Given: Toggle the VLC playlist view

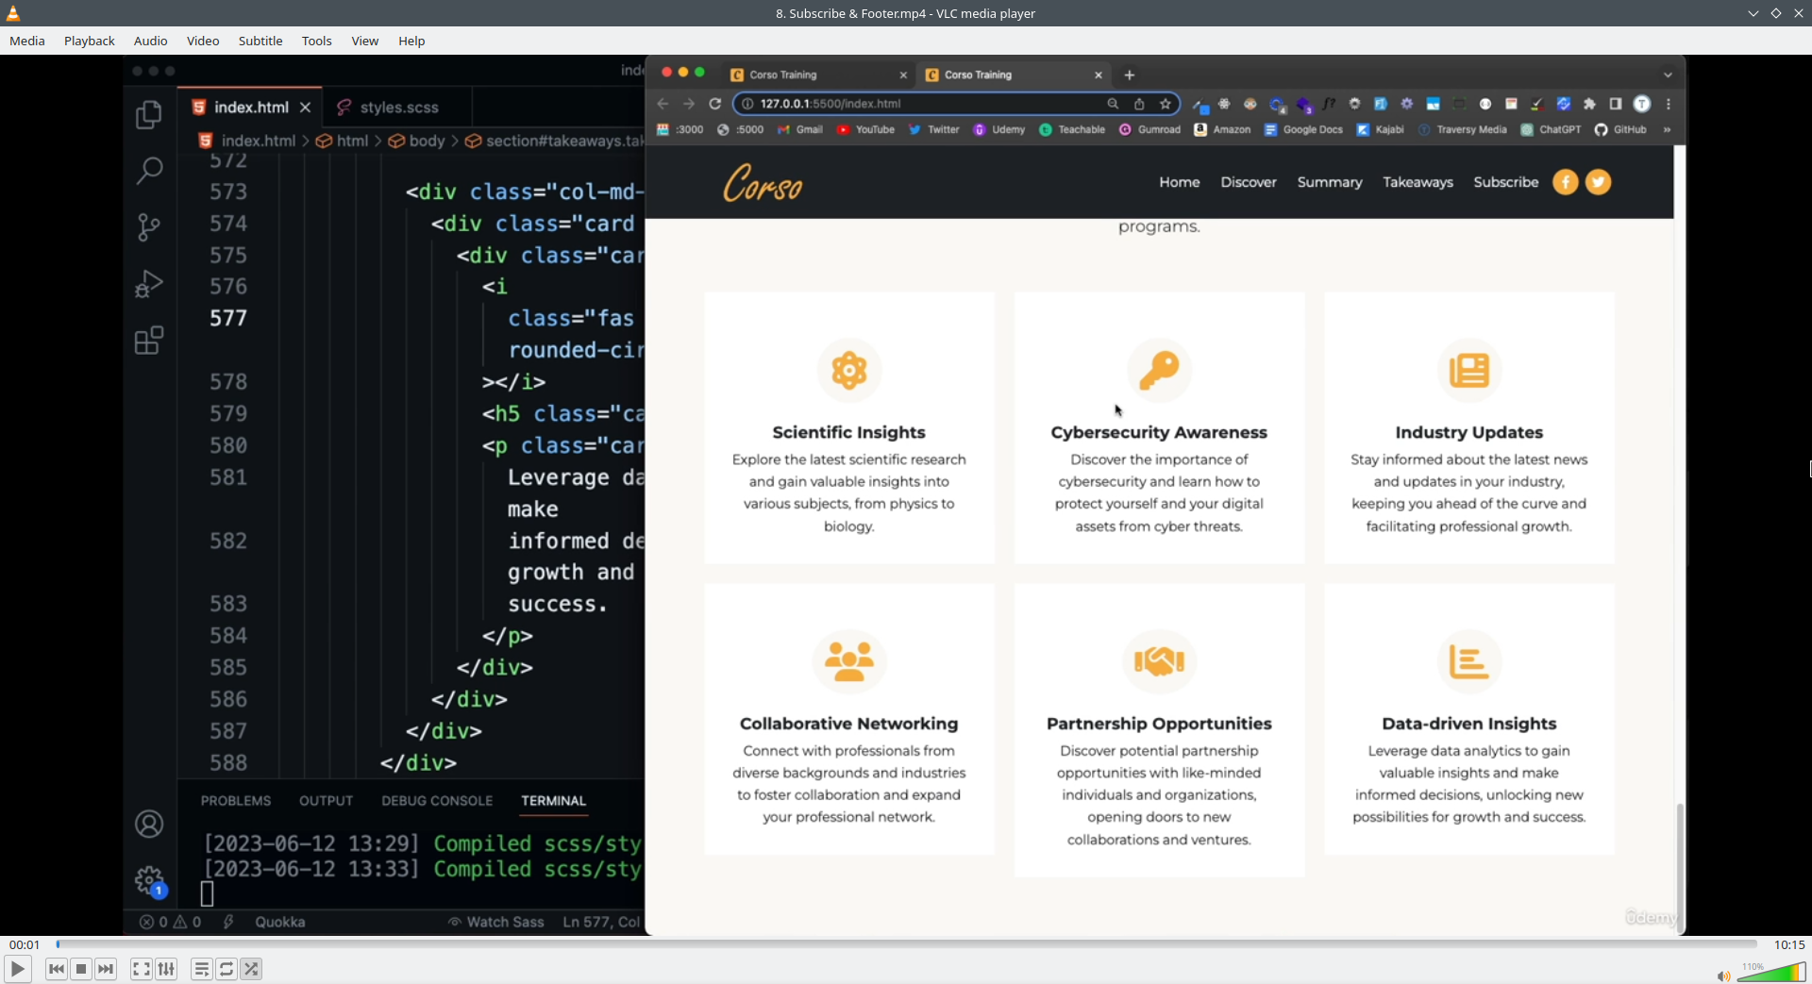Looking at the screenshot, I should coord(202,969).
